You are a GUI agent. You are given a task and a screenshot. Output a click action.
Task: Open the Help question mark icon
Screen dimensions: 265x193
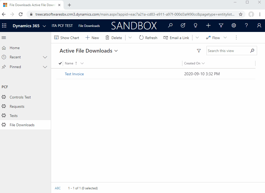pos(246,25)
